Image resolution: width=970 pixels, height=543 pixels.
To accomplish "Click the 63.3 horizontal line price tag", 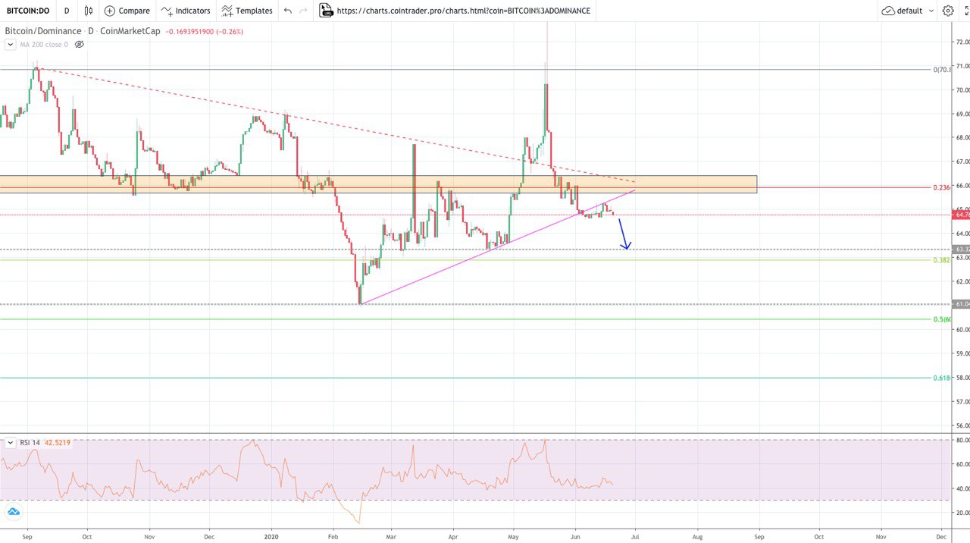I will point(961,249).
